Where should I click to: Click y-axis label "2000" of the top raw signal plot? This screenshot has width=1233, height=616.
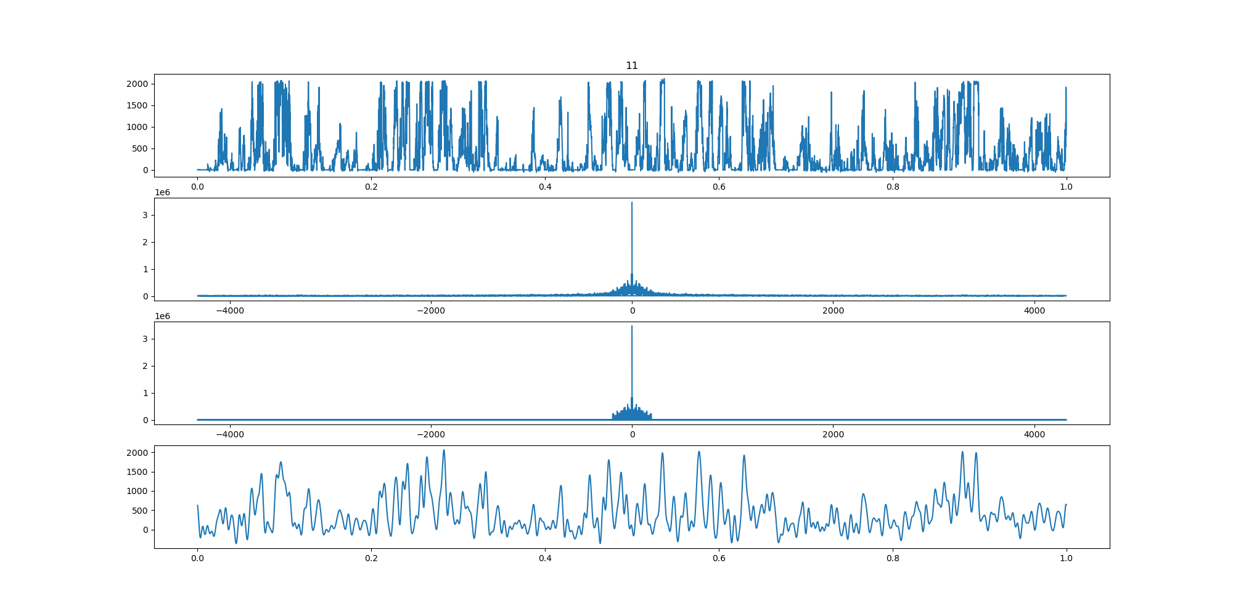(x=137, y=84)
